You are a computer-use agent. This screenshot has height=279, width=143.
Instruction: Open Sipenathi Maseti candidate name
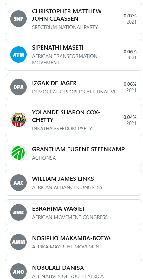[x=58, y=48]
